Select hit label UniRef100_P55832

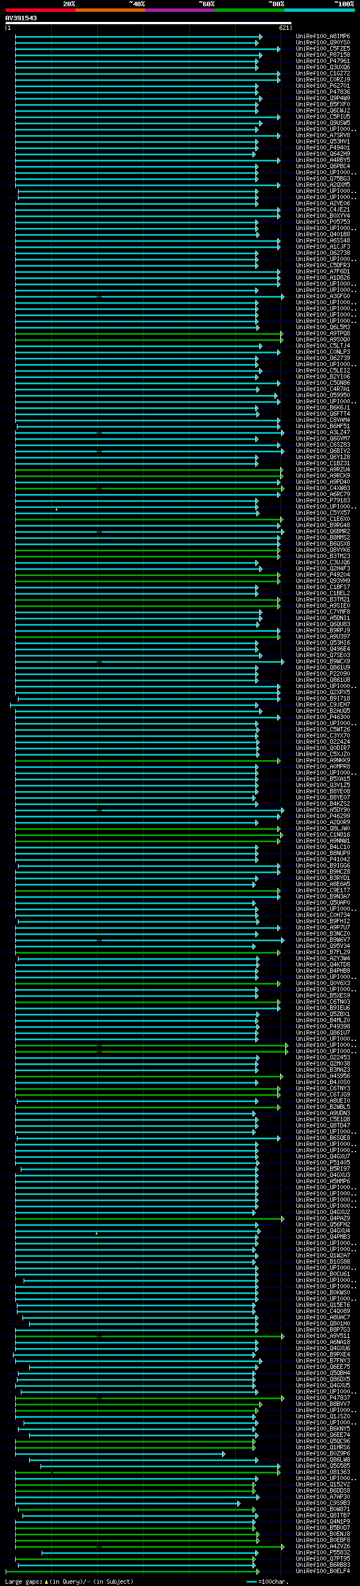pos(323,1552)
